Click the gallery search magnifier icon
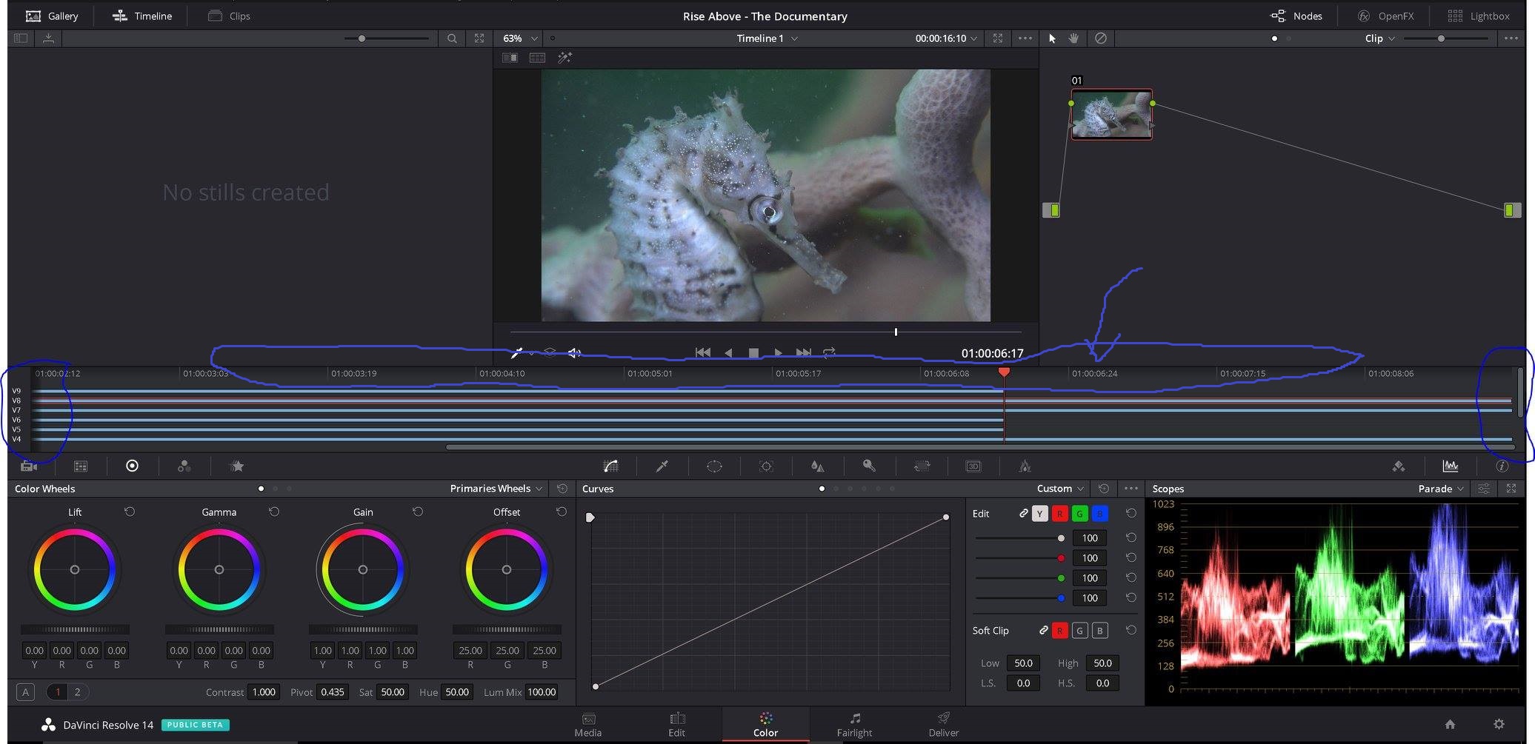This screenshot has height=744, width=1535. (452, 38)
